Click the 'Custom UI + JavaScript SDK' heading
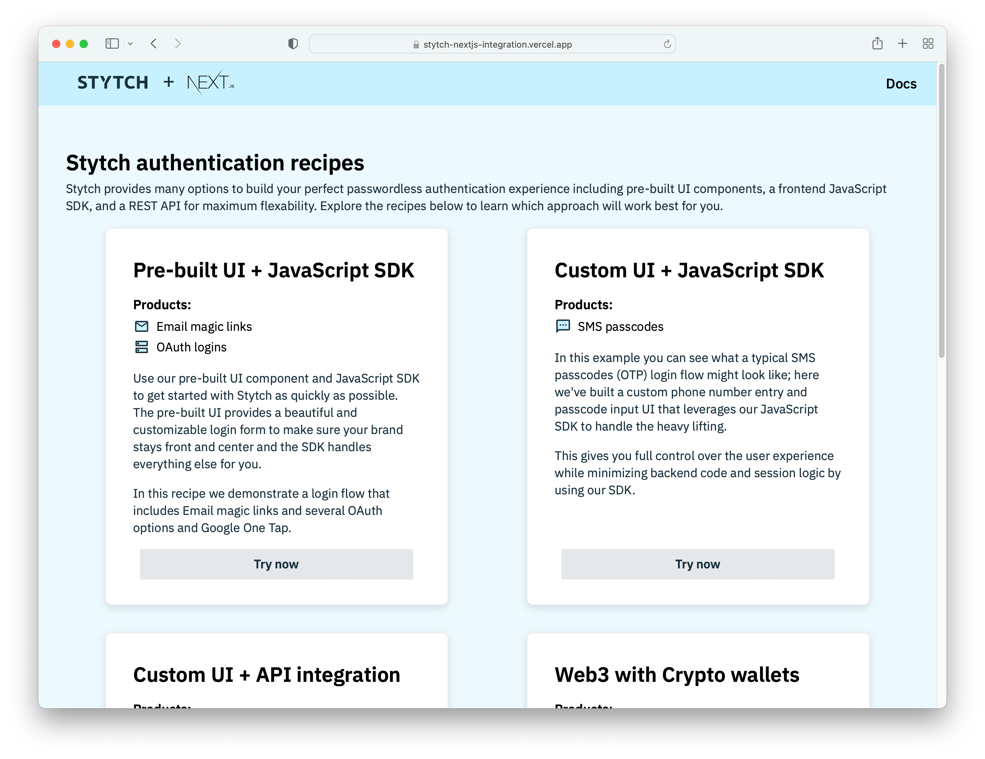 689,270
